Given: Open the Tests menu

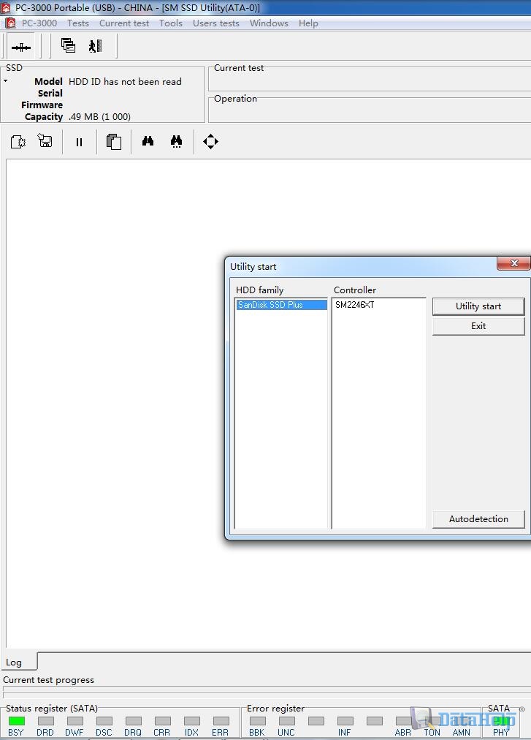Looking at the screenshot, I should [78, 23].
